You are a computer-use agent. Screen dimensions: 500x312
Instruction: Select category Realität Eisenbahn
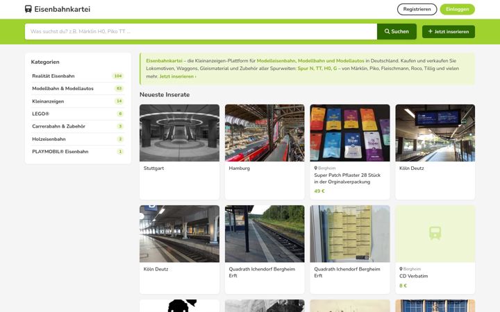point(78,76)
